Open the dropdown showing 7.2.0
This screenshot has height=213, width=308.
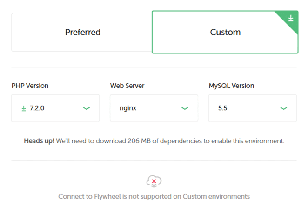(55, 108)
